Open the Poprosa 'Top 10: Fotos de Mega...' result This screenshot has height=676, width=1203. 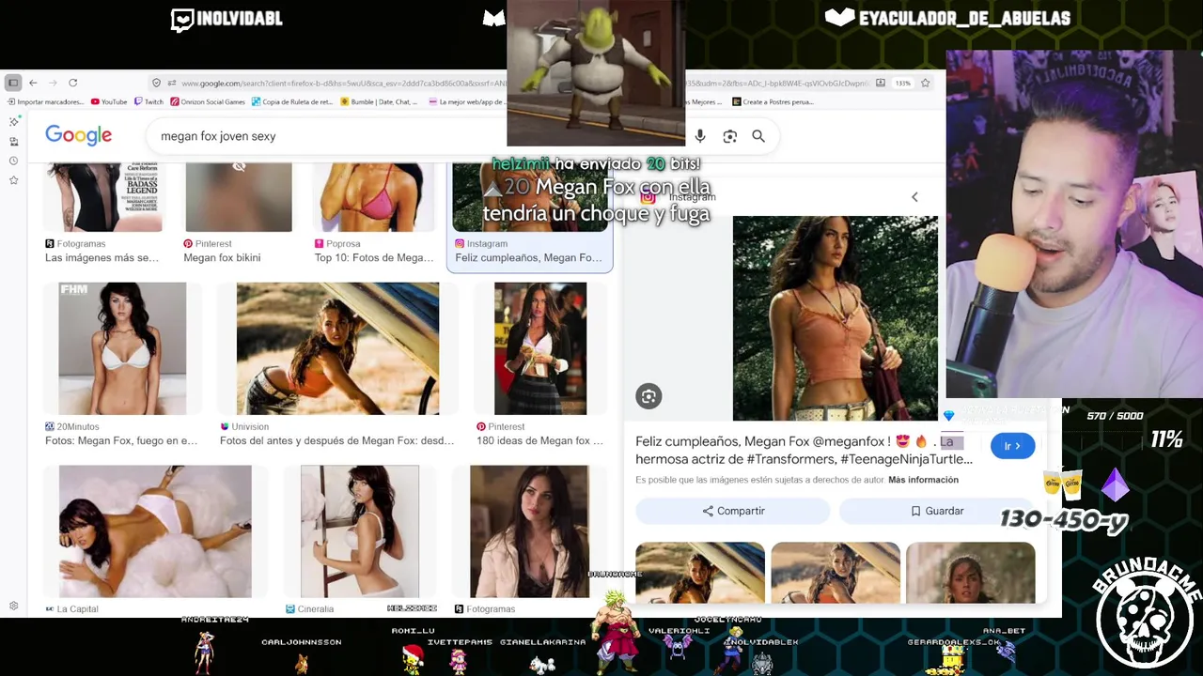(374, 257)
